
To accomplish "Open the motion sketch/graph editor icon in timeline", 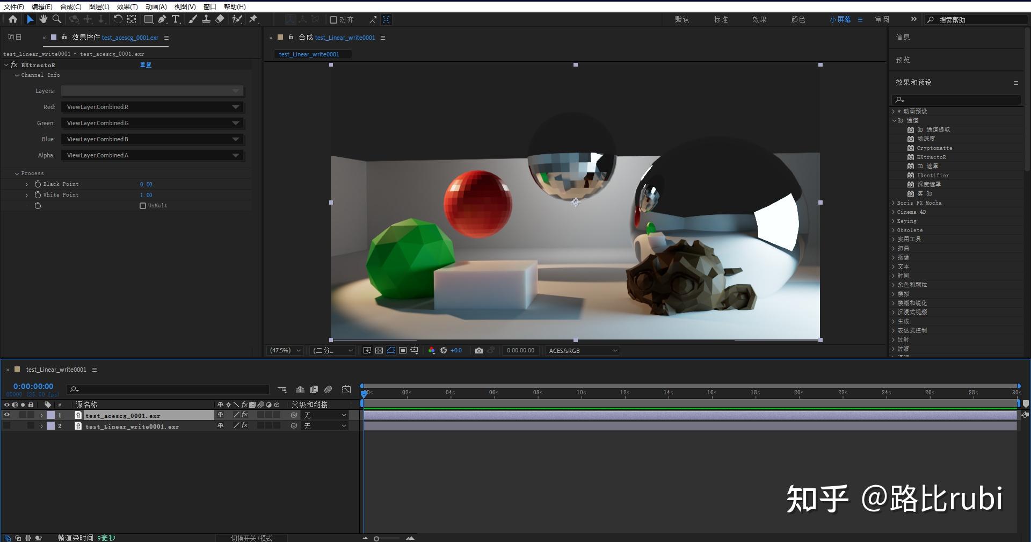I will point(346,389).
